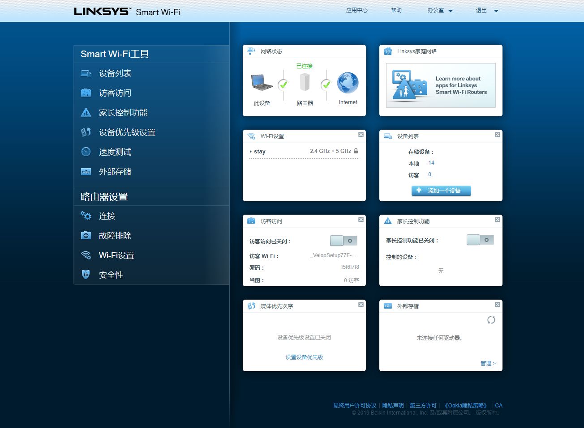
Task: Click the guest device count 0
Action: 429,174
